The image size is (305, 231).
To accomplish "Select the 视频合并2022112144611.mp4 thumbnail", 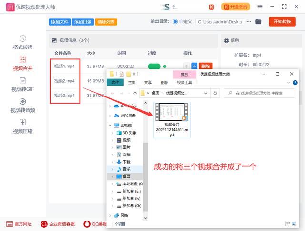I will pyautogui.click(x=172, y=120).
